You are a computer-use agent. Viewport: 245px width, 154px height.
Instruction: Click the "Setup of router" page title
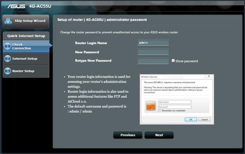click(x=102, y=20)
